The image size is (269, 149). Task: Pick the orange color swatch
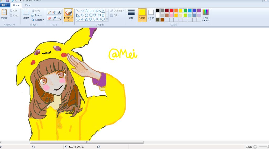[176, 10]
